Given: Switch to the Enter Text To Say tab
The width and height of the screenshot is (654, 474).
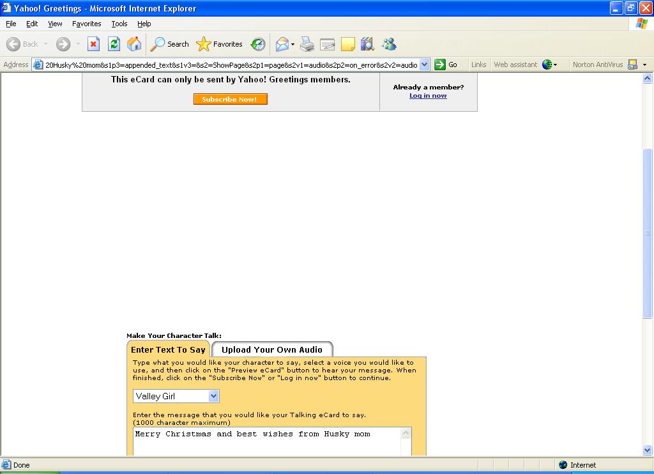Looking at the screenshot, I should 168,349.
